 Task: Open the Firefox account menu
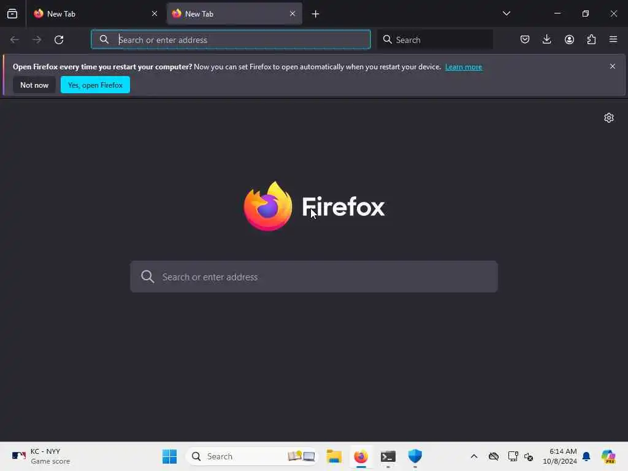569,39
